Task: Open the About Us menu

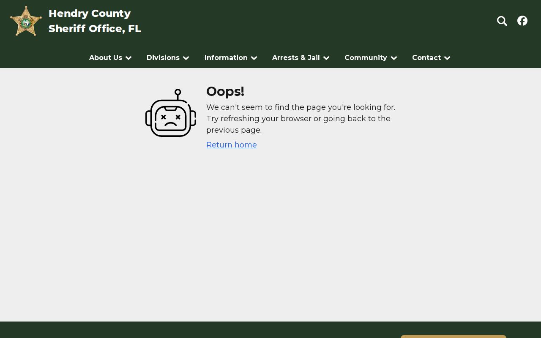Action: click(106, 57)
